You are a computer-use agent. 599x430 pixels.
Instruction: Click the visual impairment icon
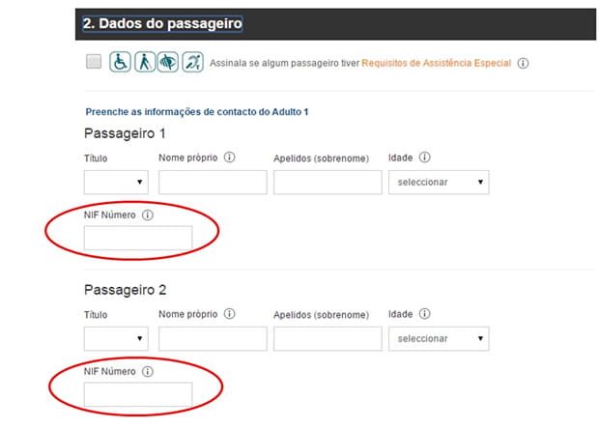point(168,63)
